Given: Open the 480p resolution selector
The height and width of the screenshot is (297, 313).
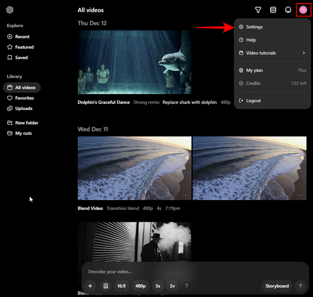Looking at the screenshot, I should point(141,286).
